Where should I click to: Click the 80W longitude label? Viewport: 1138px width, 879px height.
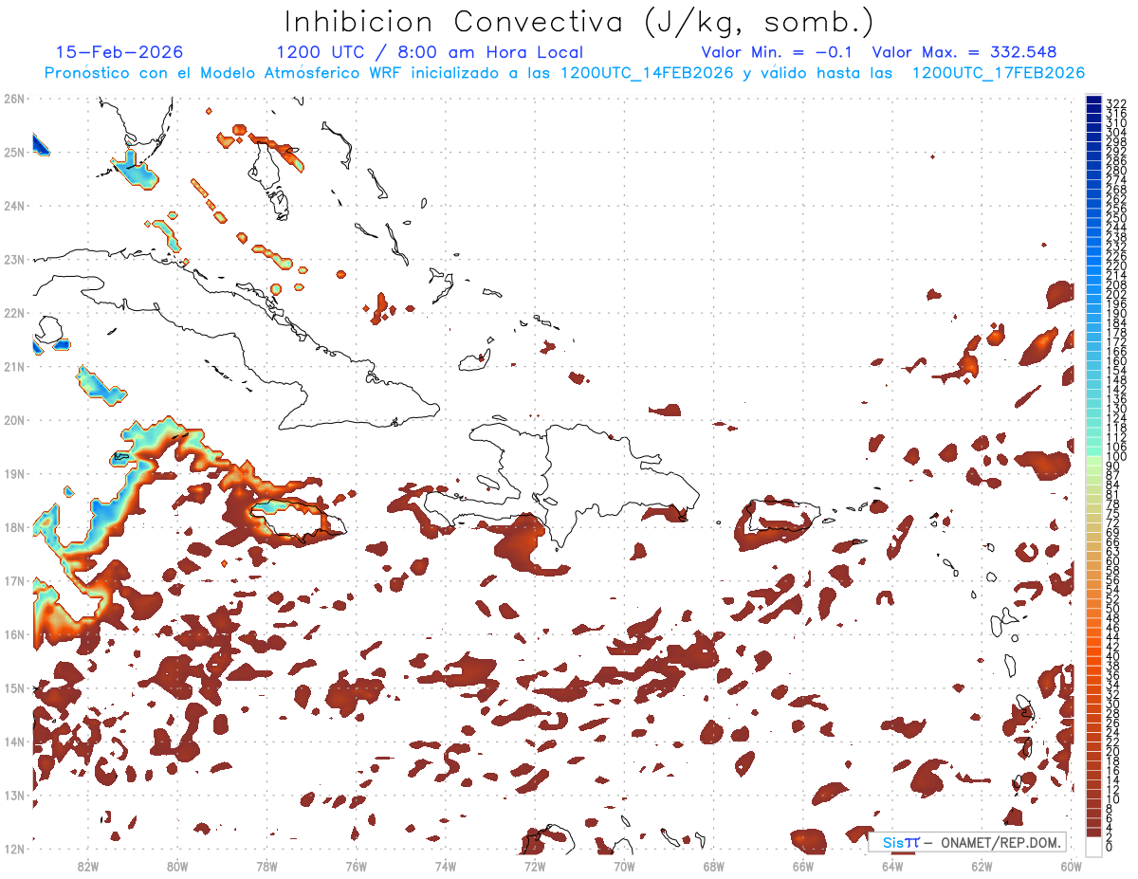point(176,866)
